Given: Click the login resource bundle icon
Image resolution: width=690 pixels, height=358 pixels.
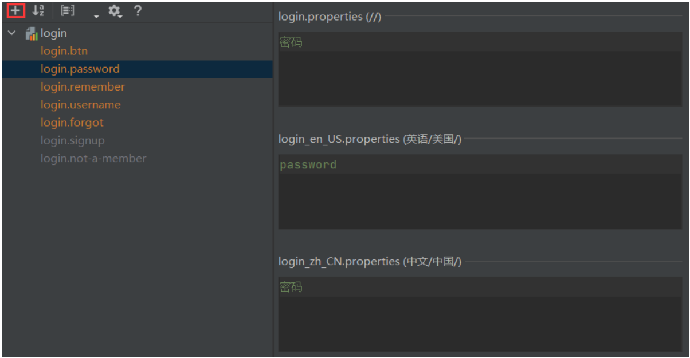Looking at the screenshot, I should (x=32, y=34).
